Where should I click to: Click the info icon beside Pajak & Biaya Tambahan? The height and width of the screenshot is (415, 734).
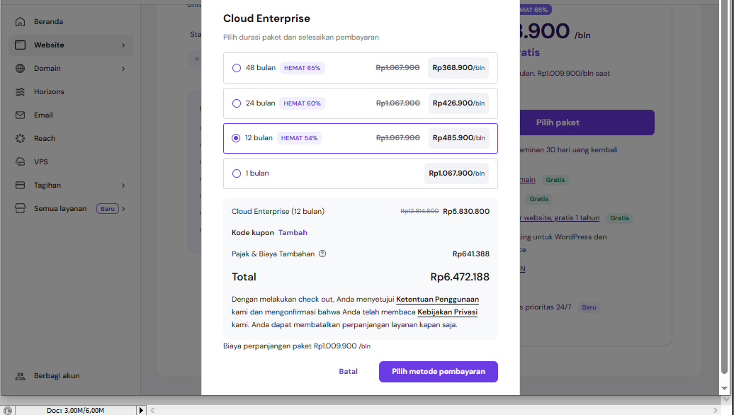pos(322,254)
